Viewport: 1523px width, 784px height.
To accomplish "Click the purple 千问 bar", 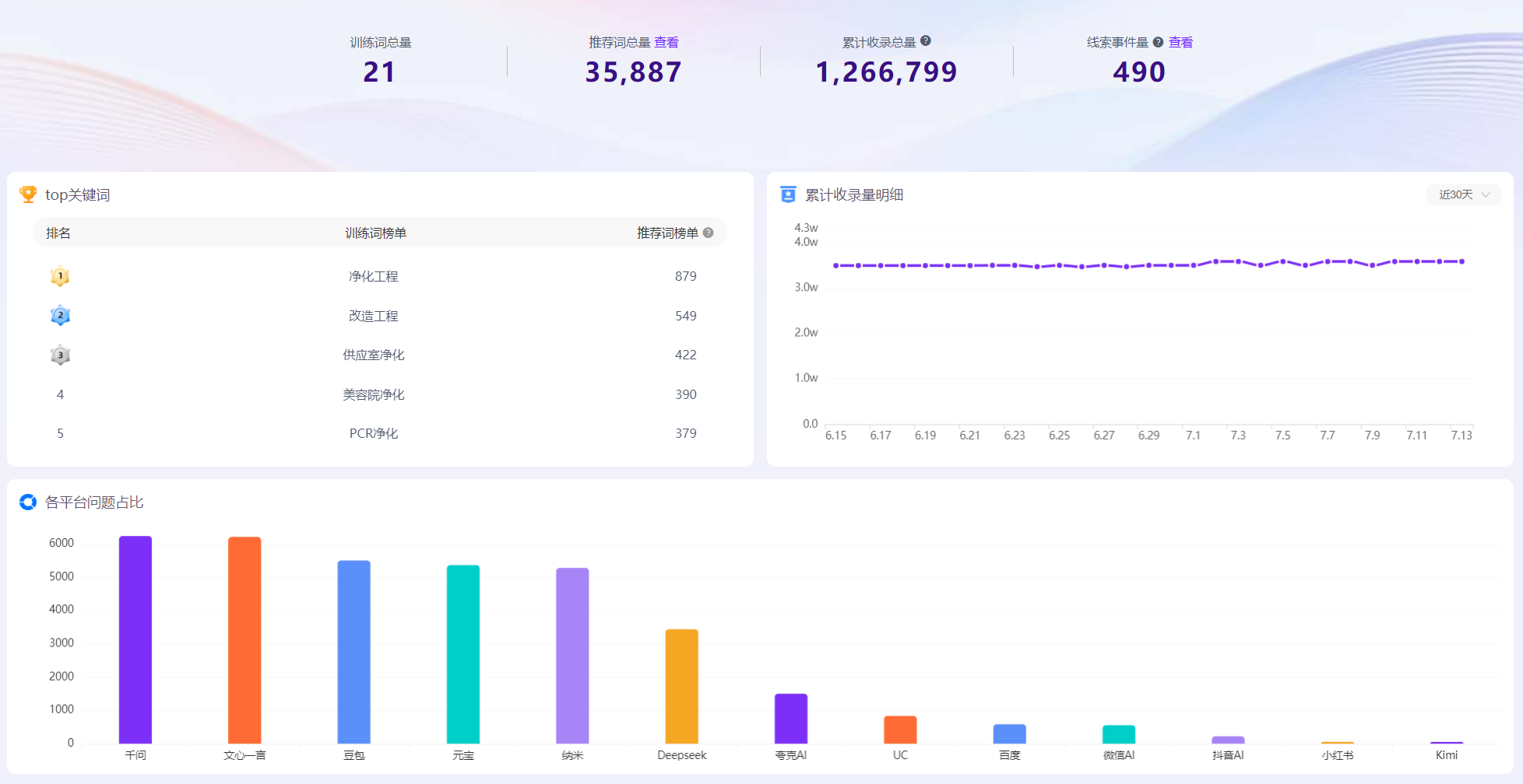I will pos(135,639).
